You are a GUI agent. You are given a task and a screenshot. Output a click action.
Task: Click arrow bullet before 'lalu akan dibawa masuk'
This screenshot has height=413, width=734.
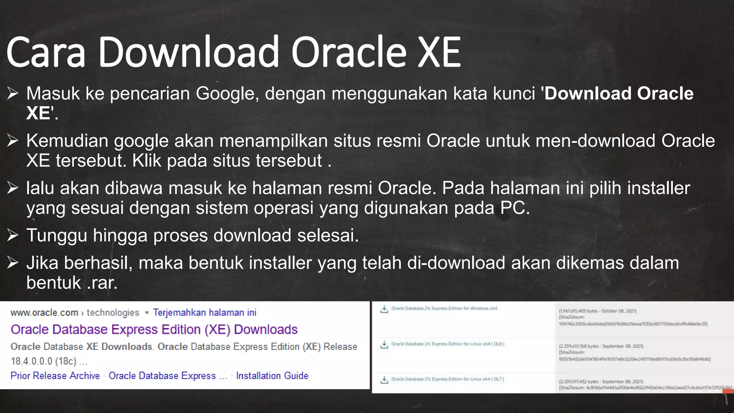pyautogui.click(x=13, y=188)
